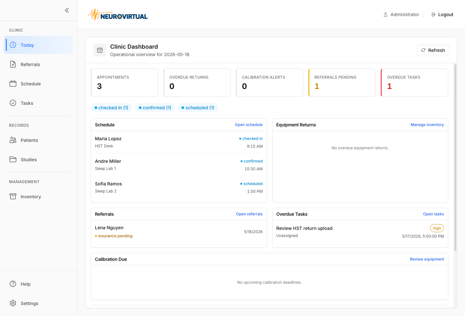Viewport: 465px width, 316px height.
Task: Select the Calibration Alerts summary card
Action: point(270,83)
